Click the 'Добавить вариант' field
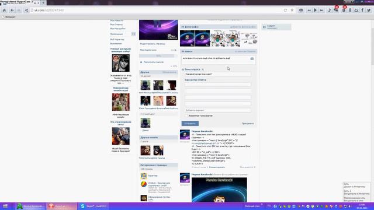 point(218,110)
